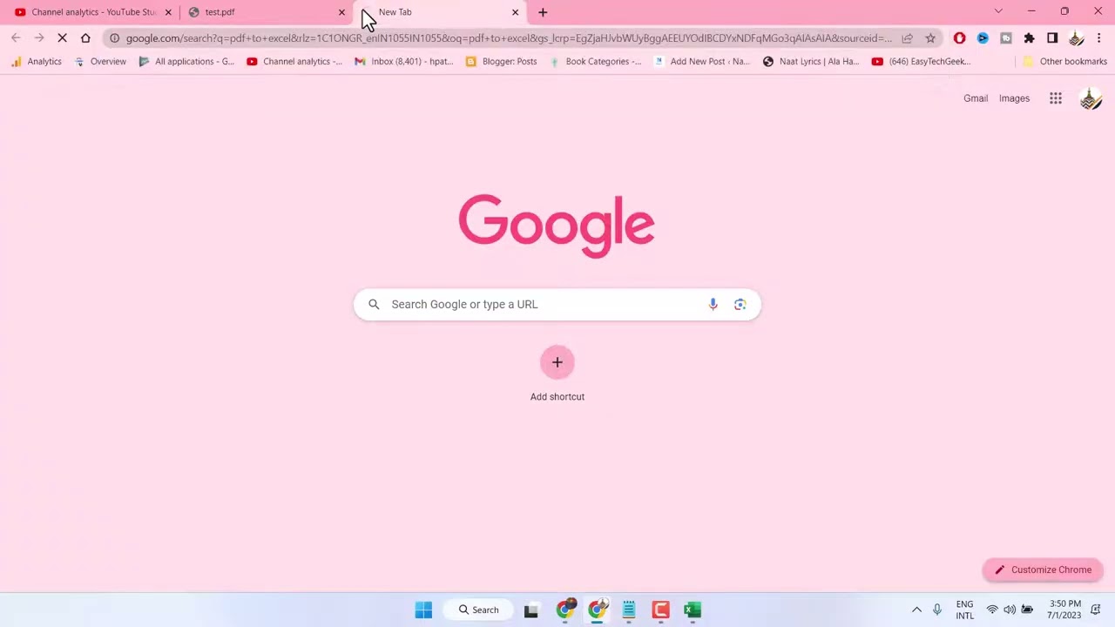The image size is (1115, 627).
Task: Open the volume speaker tray icon
Action: (x=1010, y=610)
